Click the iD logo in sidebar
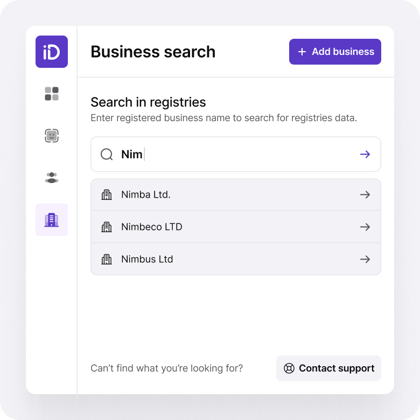The image size is (420, 420). [52, 52]
